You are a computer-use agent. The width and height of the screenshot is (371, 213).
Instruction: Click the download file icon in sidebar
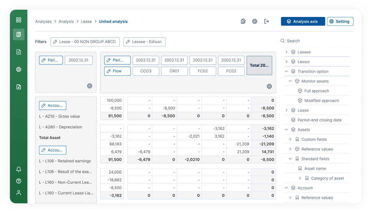click(19, 87)
